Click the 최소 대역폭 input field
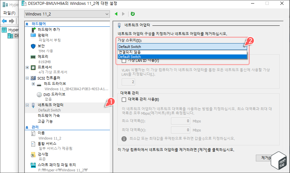The width and height of the screenshot is (290, 173). click(180, 121)
